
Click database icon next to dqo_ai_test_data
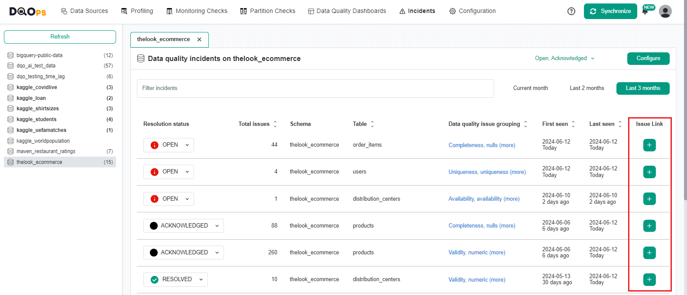pos(10,66)
